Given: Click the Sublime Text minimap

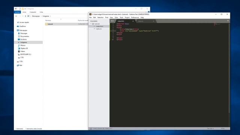Looking at the screenshot, I should point(217,24).
